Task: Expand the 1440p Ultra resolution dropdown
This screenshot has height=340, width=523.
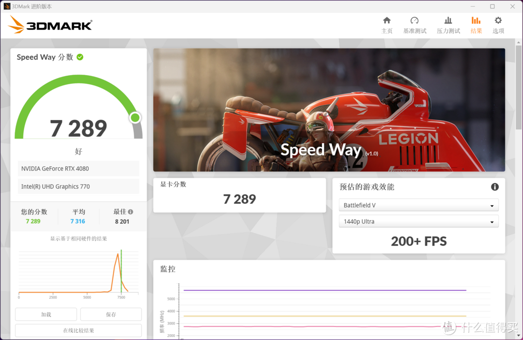Action: click(x=418, y=221)
